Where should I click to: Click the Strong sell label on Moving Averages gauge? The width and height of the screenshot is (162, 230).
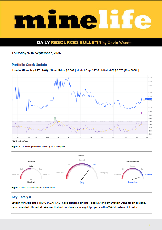pos(117,174)
